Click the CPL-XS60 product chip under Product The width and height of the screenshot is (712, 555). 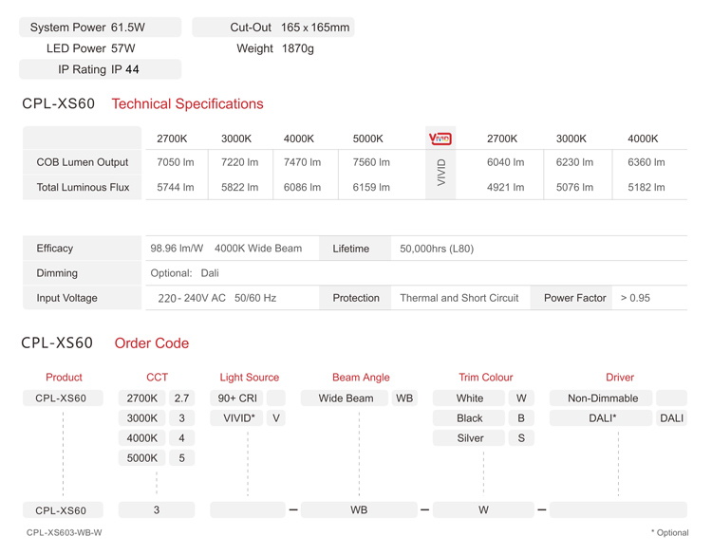pyautogui.click(x=63, y=398)
